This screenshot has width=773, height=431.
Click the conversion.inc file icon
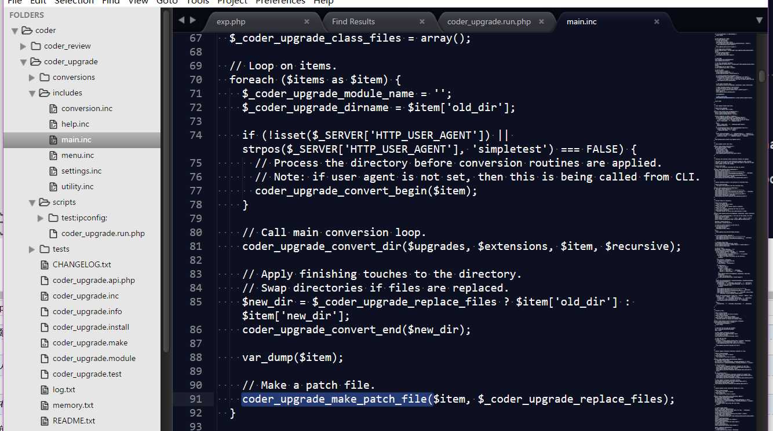tap(53, 108)
